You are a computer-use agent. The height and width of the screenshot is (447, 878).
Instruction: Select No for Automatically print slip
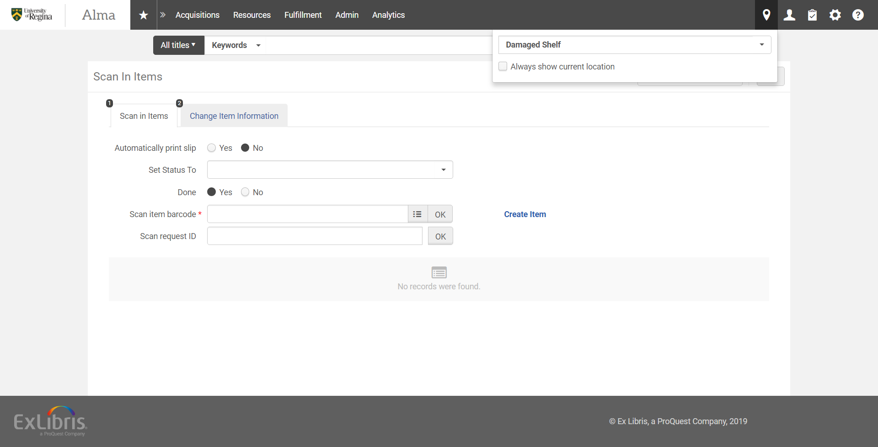[245, 148]
